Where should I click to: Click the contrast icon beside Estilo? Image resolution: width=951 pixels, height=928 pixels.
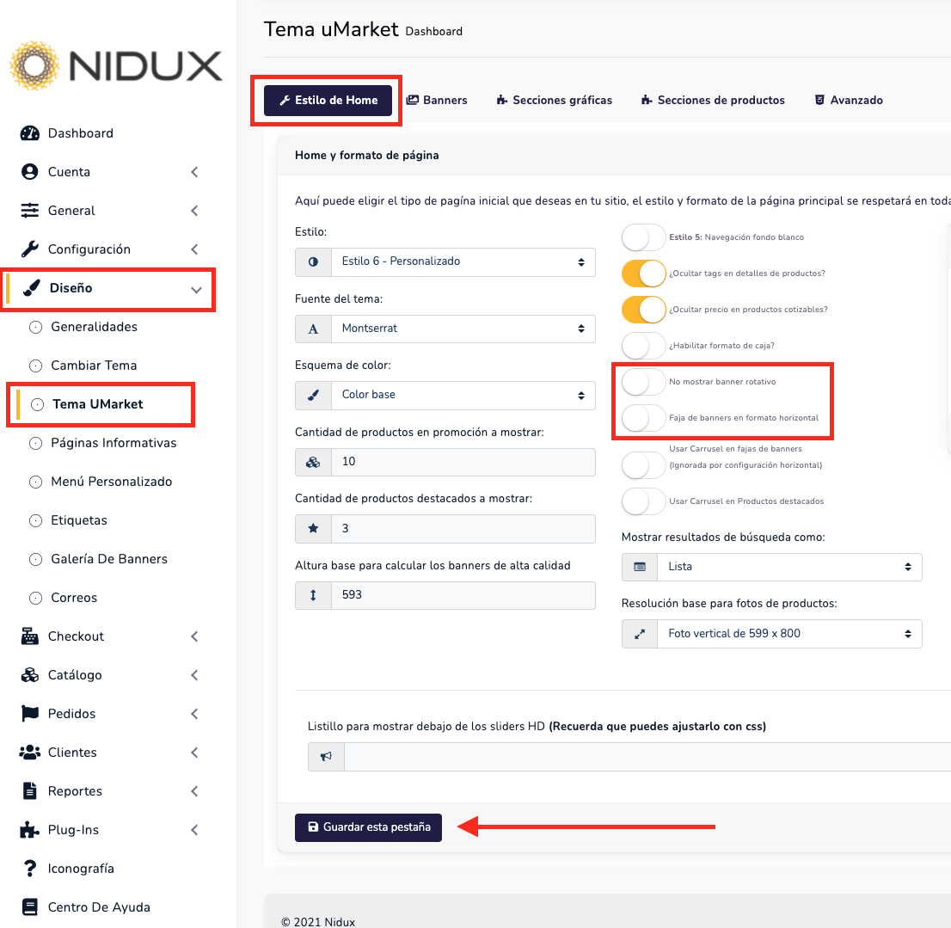313,262
